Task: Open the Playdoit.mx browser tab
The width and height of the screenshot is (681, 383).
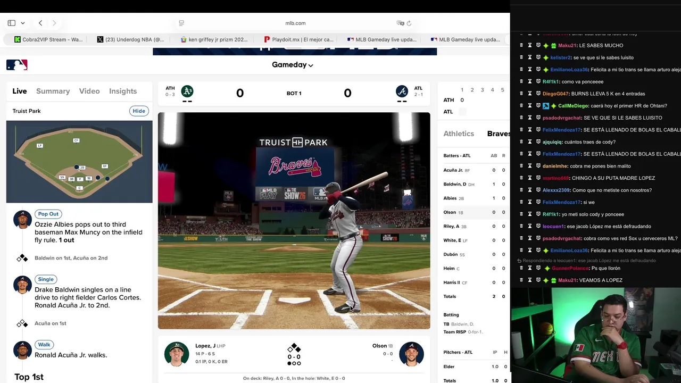Action: coord(298,39)
